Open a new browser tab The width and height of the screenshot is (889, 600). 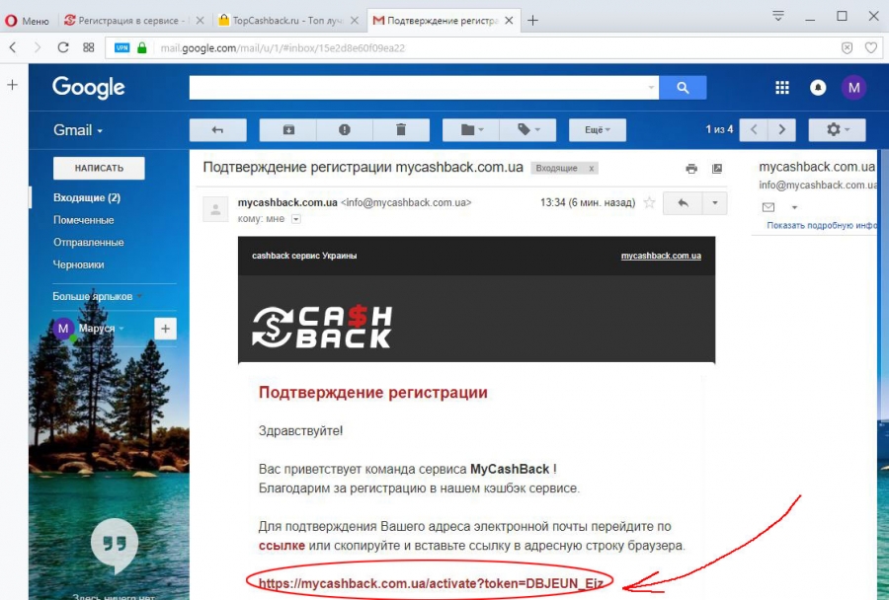pos(532,21)
